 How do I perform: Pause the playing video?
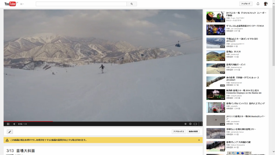[8, 124]
